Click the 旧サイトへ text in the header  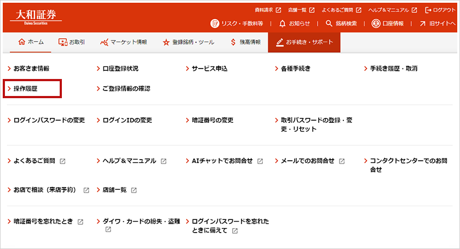[x=442, y=24]
